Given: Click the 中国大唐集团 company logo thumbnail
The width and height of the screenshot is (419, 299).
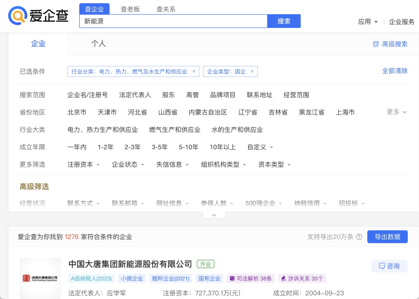Looking at the screenshot, I should pyautogui.click(x=40, y=278).
